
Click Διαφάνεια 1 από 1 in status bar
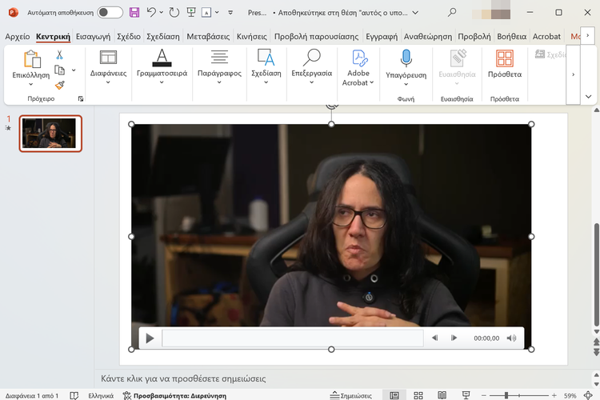(32, 395)
